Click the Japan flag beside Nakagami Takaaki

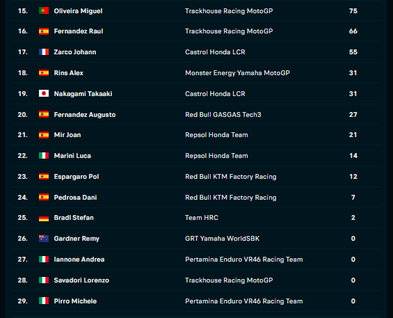(x=44, y=93)
